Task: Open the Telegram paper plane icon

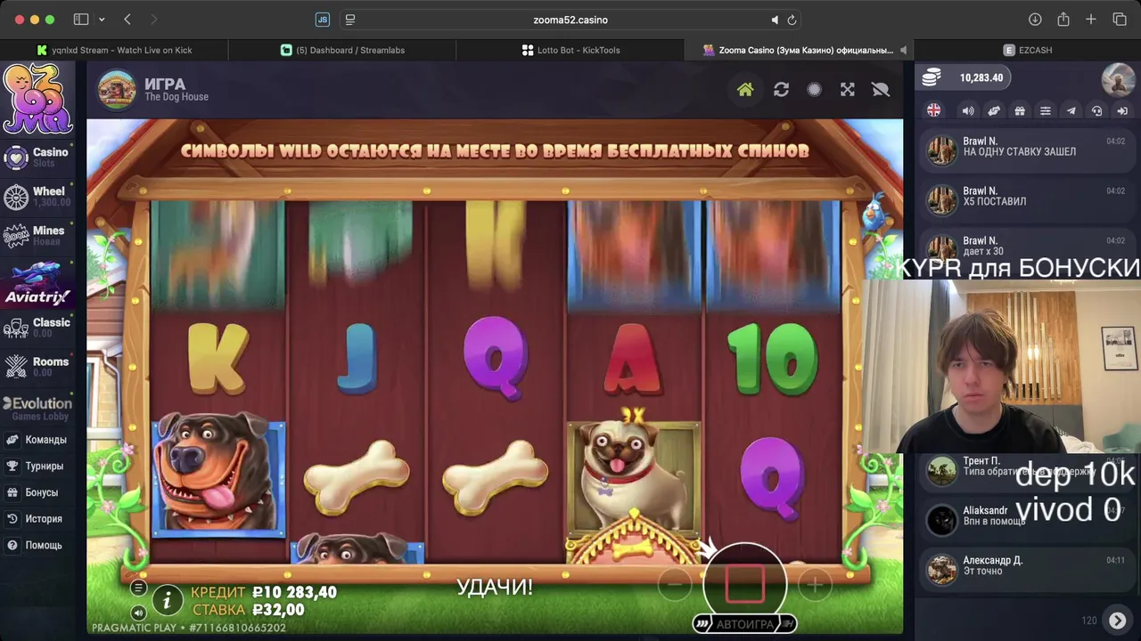Action: 1071,110
